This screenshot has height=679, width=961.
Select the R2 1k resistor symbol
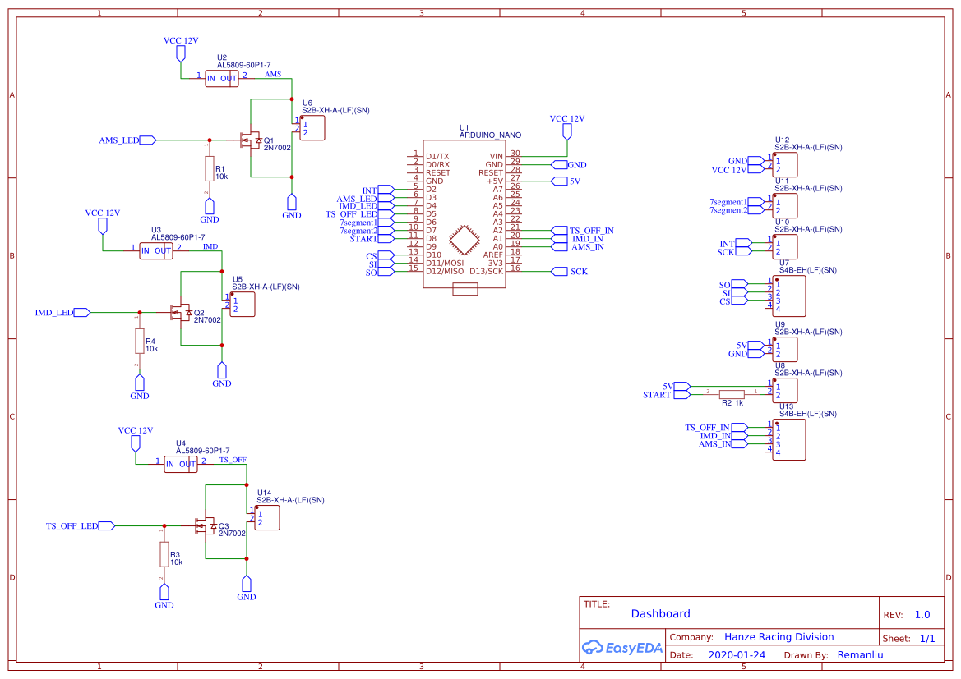coord(732,394)
